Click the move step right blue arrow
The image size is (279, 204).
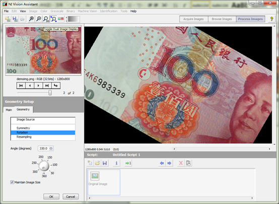pyautogui.click(x=169, y=163)
